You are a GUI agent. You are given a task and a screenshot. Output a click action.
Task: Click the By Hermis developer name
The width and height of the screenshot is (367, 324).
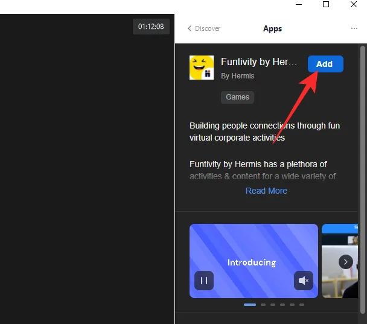[237, 76]
